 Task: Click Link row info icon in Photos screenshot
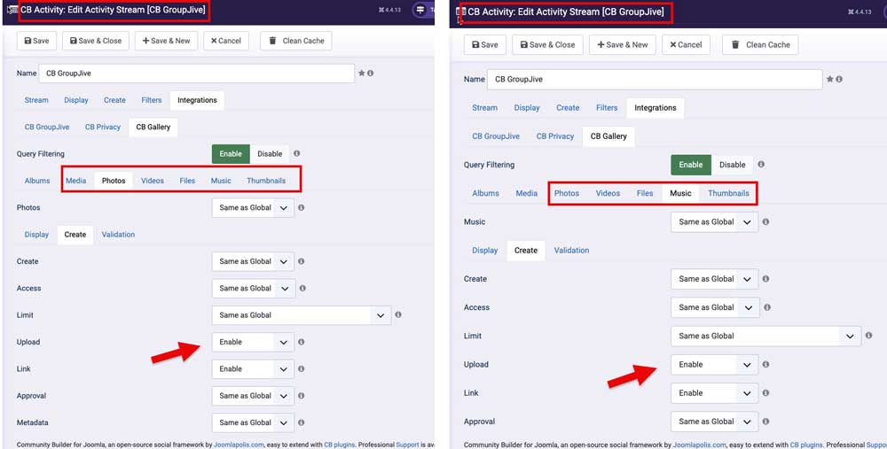pos(301,368)
